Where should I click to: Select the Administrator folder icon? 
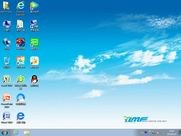pyautogui.click(x=7, y=6)
